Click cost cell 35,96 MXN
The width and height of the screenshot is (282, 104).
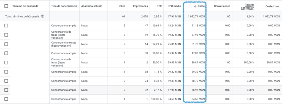(198, 90)
